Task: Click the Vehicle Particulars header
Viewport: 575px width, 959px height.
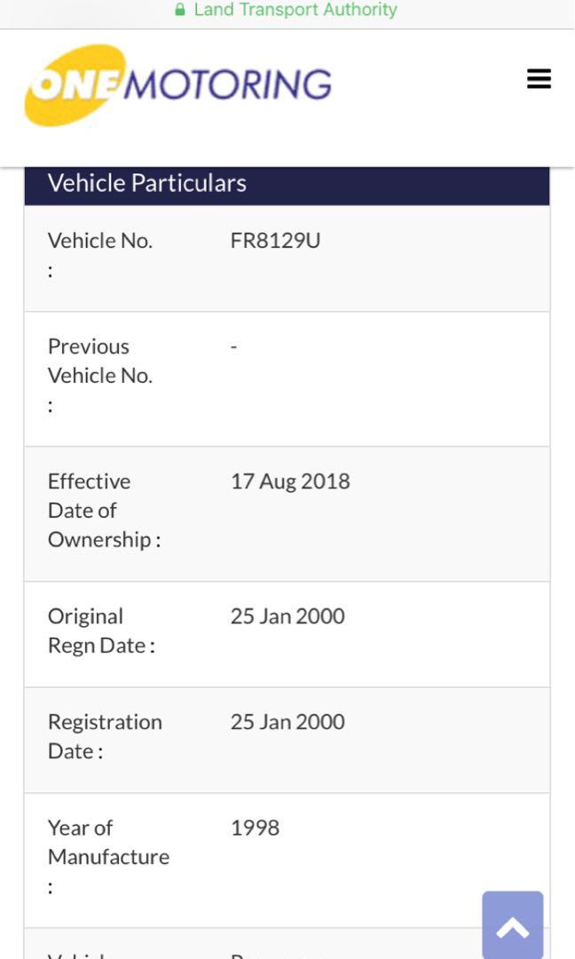Action: [x=147, y=183]
